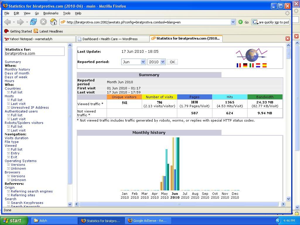Click the Back navigation arrow
Image resolution: width=300 pixels, height=225 pixels.
tap(8, 22)
